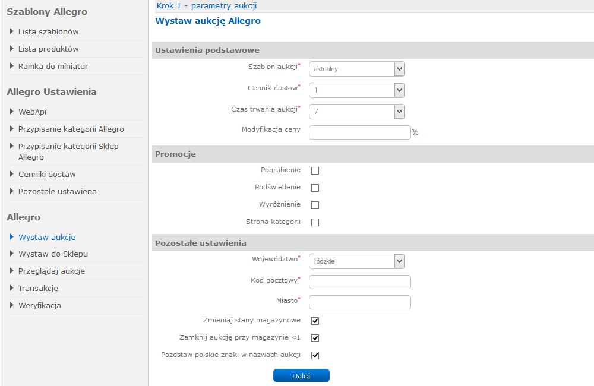The image size is (594, 386).
Task: Click arrow icon beside Lista produktów
Action: (11, 49)
